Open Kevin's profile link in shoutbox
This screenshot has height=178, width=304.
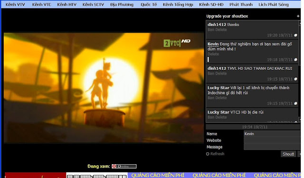(213, 44)
